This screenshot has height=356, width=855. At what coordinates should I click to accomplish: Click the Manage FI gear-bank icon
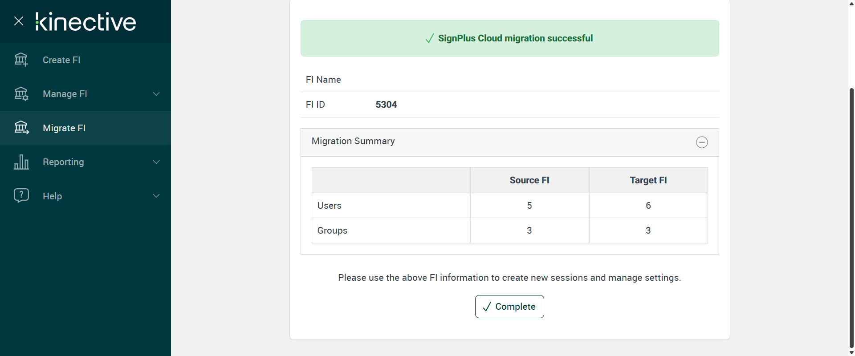(21, 94)
